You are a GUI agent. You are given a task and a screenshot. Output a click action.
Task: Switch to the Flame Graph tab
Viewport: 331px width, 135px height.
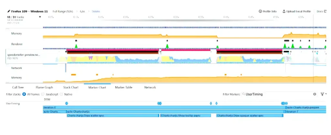44,87
